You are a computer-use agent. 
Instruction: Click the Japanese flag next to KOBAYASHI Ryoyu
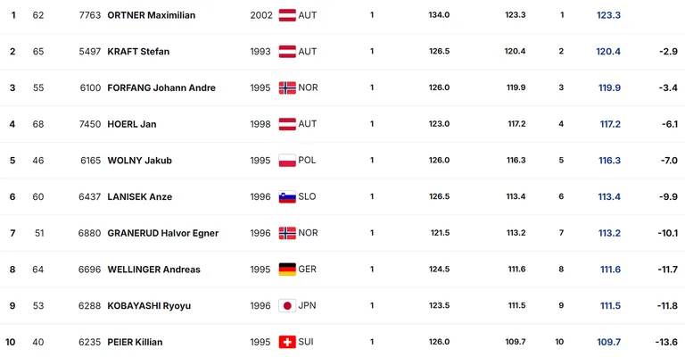click(287, 305)
